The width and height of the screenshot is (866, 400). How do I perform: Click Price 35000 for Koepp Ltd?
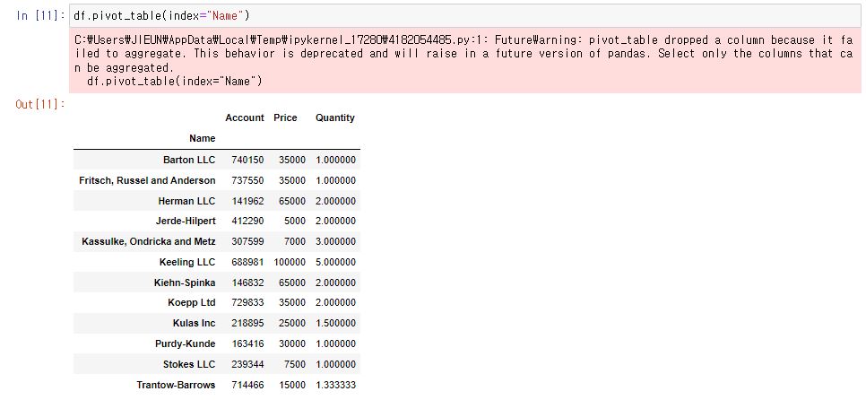point(292,303)
